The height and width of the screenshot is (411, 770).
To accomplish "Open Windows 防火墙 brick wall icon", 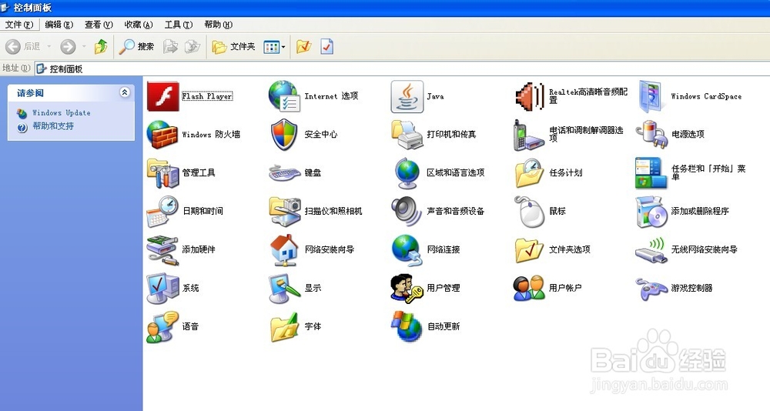I will click(162, 135).
